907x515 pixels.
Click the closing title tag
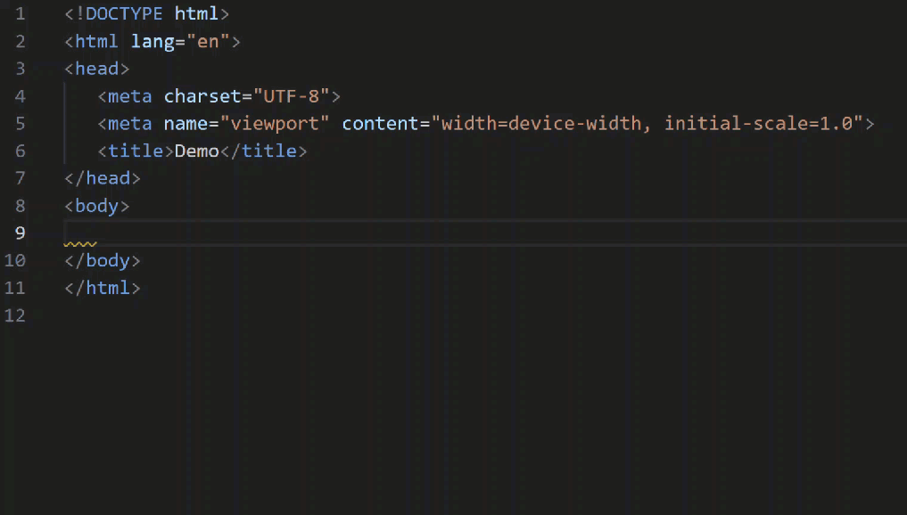pyautogui.click(x=264, y=151)
